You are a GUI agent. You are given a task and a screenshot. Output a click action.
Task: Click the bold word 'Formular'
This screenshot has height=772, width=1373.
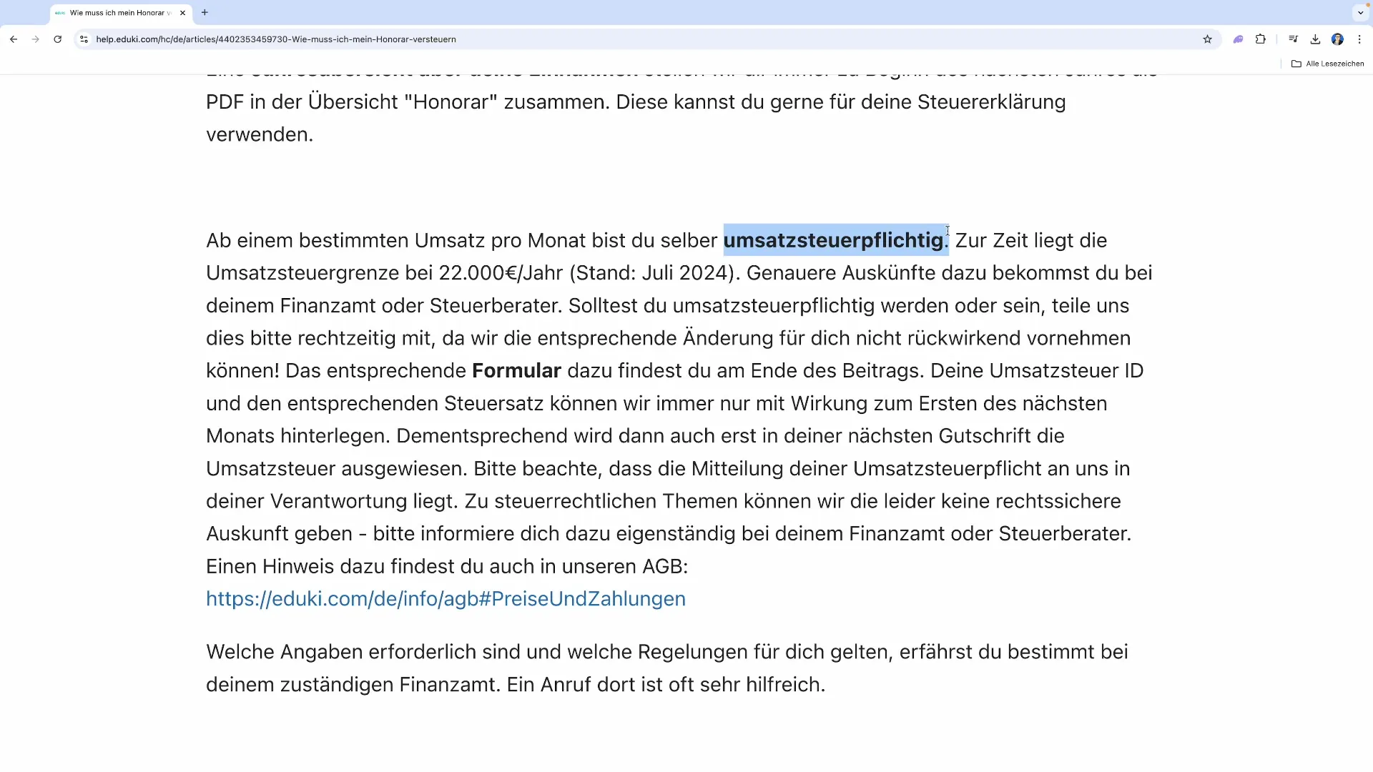point(516,371)
